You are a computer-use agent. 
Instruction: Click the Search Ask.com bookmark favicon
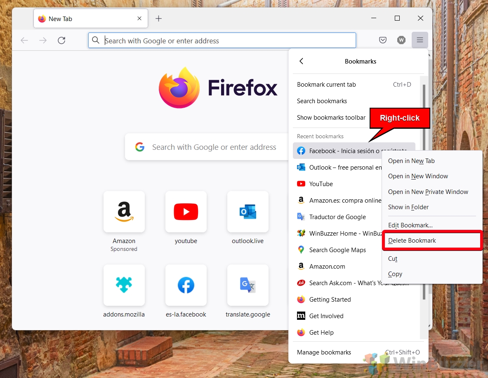coord(301,283)
